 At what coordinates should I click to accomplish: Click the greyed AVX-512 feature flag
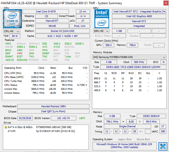(x=69, y=47)
